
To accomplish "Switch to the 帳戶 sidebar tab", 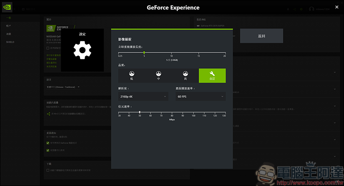I will pos(9,26).
